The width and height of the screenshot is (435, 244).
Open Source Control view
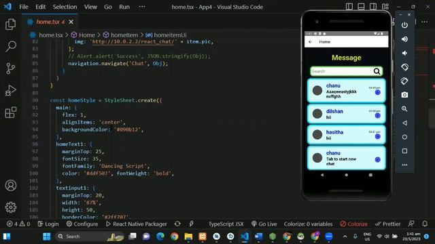11,68
